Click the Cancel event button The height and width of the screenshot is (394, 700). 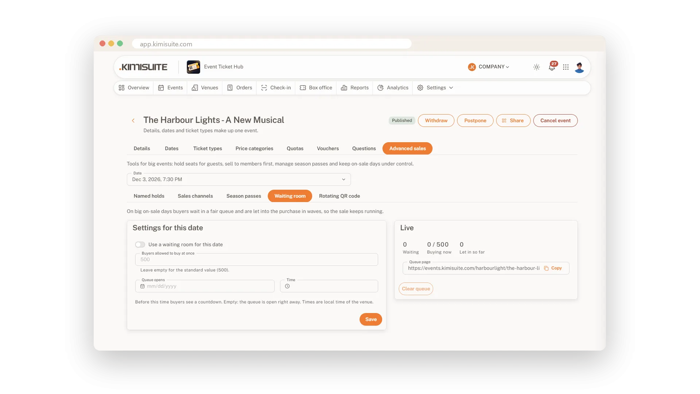(555, 121)
